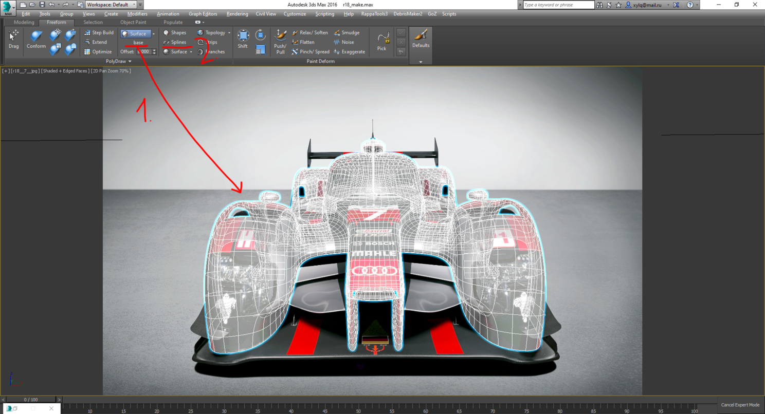Click the base surface pick button
Viewport: 765px width, 414px height.
[x=138, y=43]
